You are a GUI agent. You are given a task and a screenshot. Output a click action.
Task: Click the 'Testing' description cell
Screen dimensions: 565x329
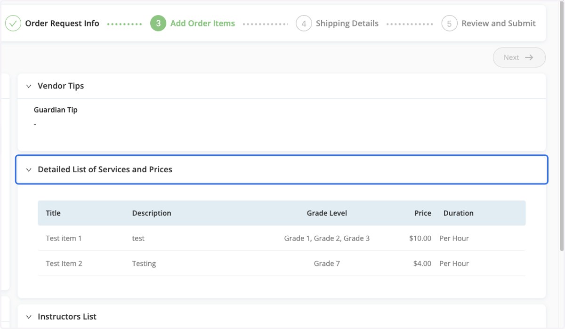tap(144, 264)
